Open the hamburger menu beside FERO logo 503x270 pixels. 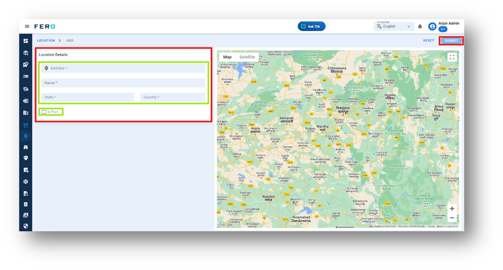(27, 27)
